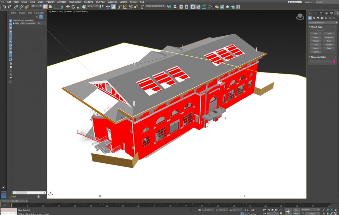Image resolution: width=339 pixels, height=215 pixels.
Task: Click the Undo arrow in the toolbar
Action: [4, 7]
